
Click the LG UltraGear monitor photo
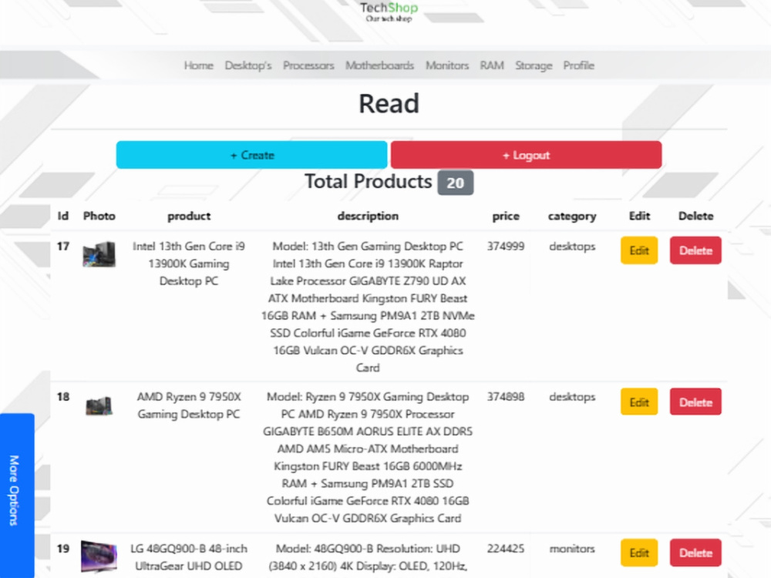[x=99, y=556]
